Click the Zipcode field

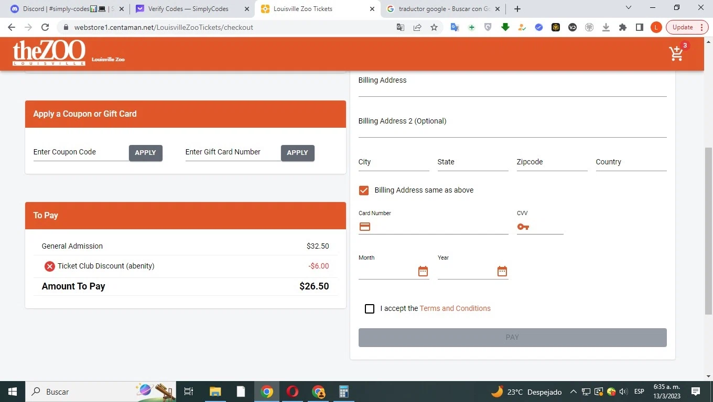point(552,162)
